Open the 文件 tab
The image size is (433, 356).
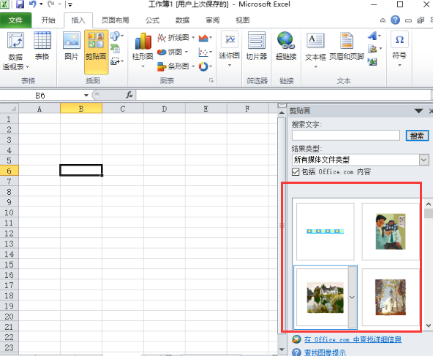click(15, 20)
